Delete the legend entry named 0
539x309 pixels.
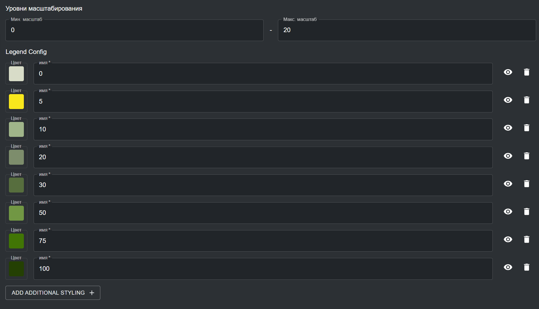point(526,72)
